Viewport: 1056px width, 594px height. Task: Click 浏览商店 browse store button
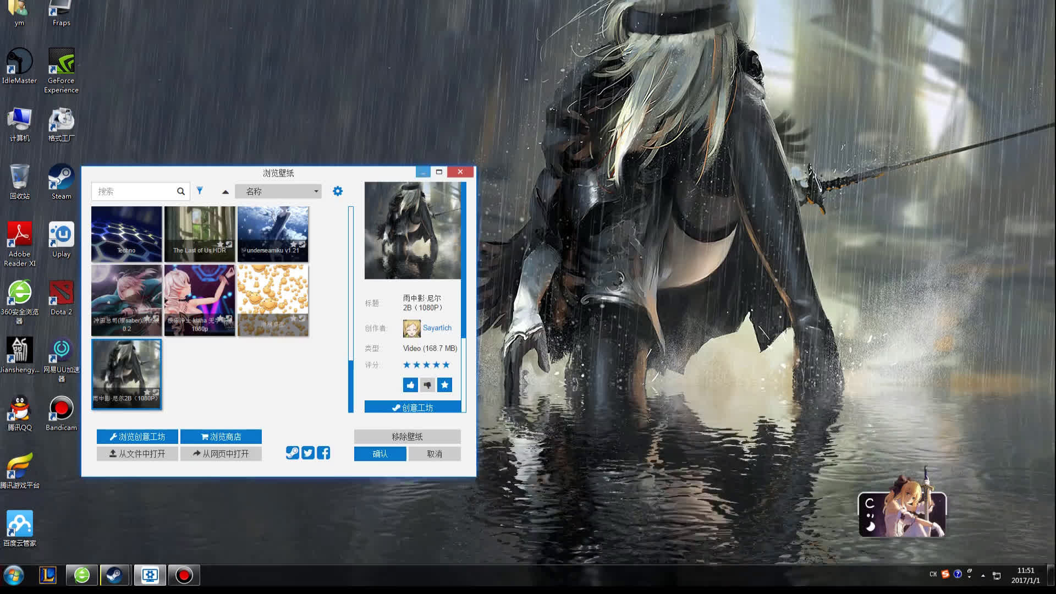click(x=221, y=437)
